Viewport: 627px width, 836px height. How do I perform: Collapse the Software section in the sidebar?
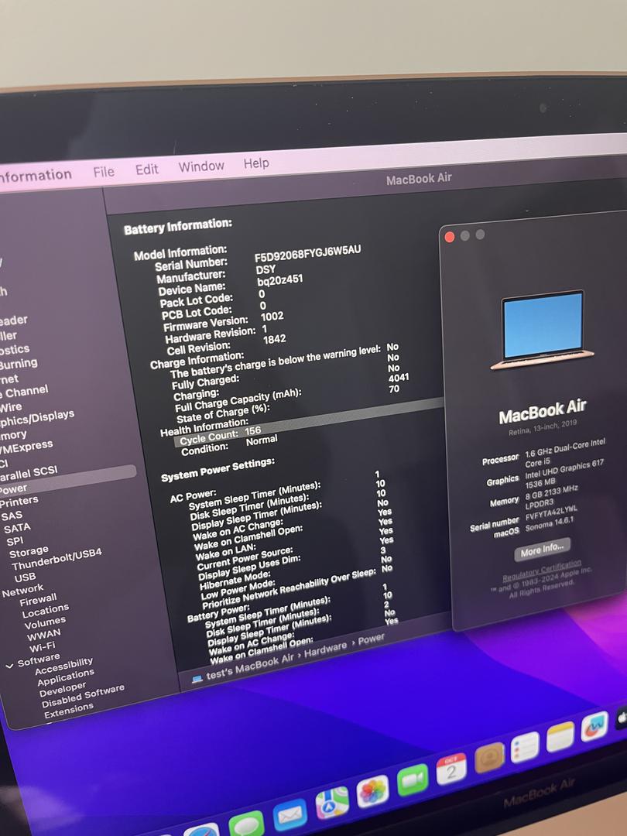click(9, 664)
